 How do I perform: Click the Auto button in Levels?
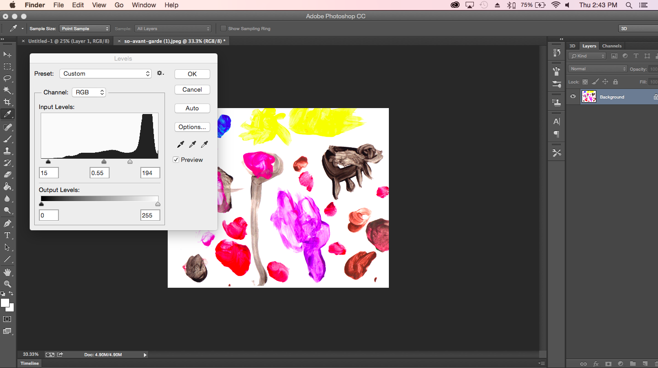click(192, 108)
